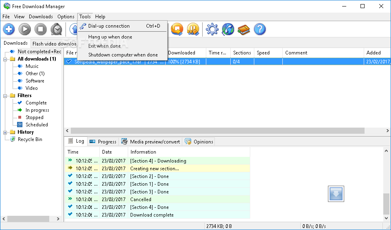Click the orange speed bars toolbar icon
Screen dimensions: 391x230
pyautogui.click(x=193, y=29)
